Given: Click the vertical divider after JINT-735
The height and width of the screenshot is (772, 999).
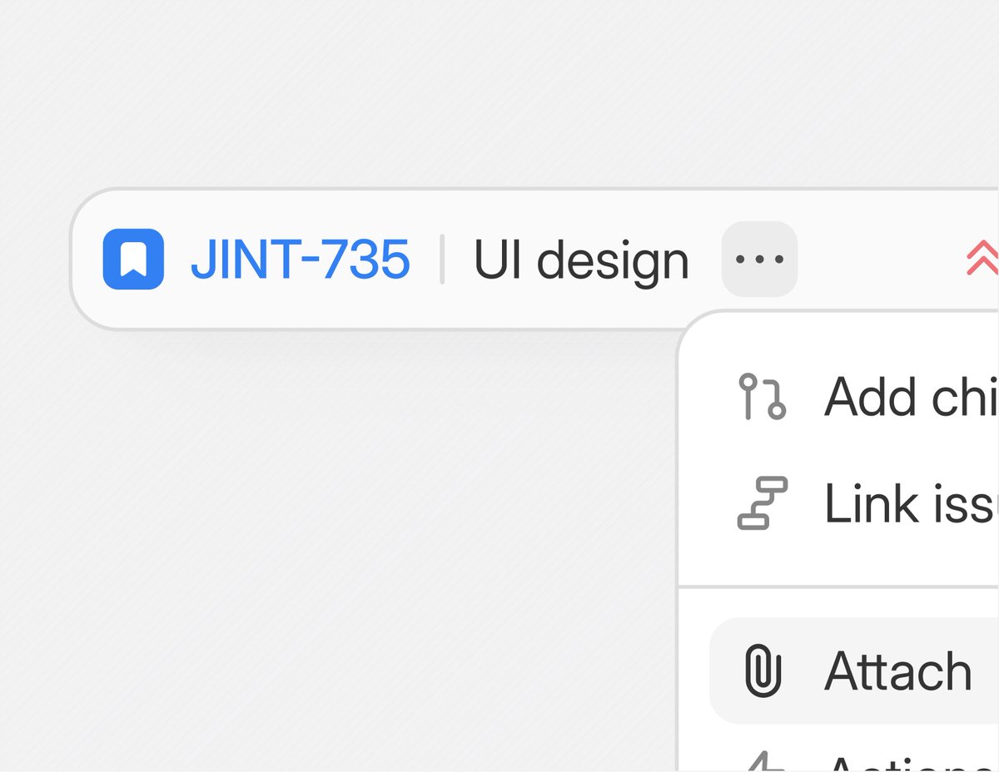Looking at the screenshot, I should (x=442, y=260).
